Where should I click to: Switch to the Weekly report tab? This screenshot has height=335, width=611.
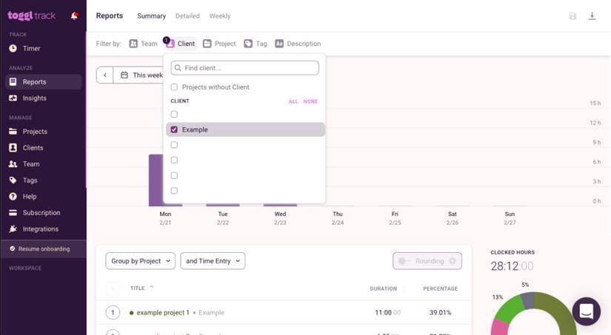(x=220, y=16)
